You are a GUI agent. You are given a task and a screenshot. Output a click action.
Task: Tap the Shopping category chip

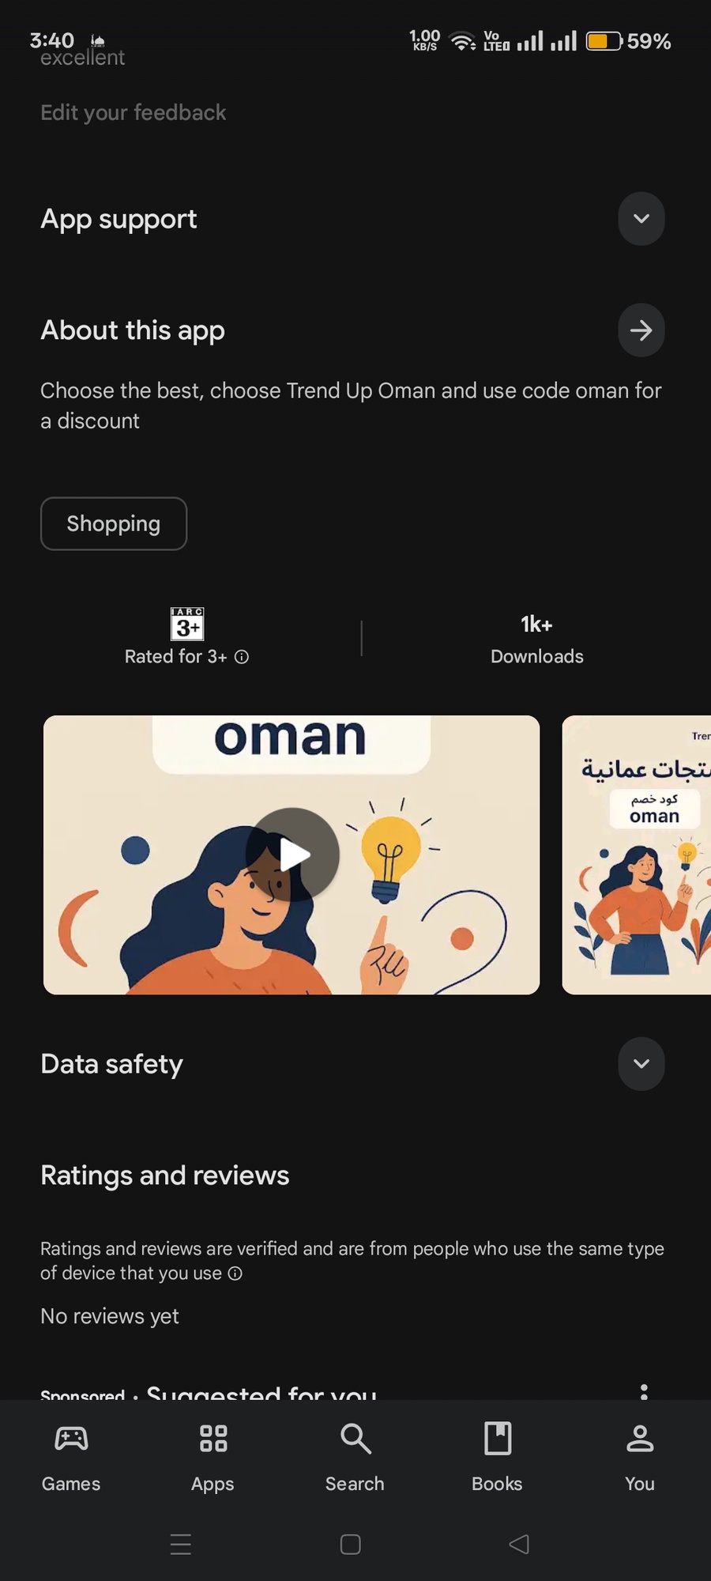coord(114,523)
